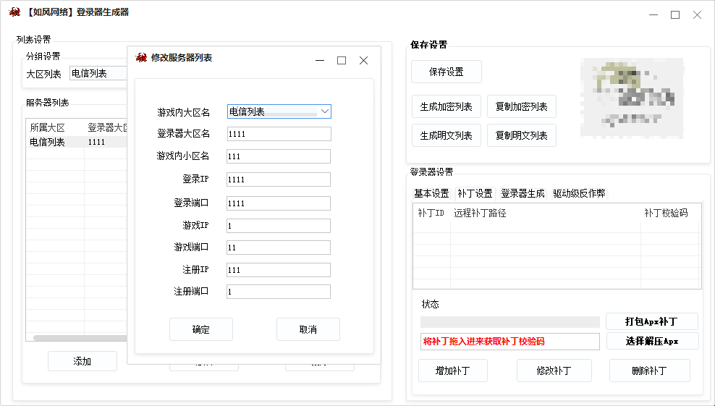Screen dimensions: 715x406
Task: Open the 大区列表 combo box
Action: click(x=98, y=73)
